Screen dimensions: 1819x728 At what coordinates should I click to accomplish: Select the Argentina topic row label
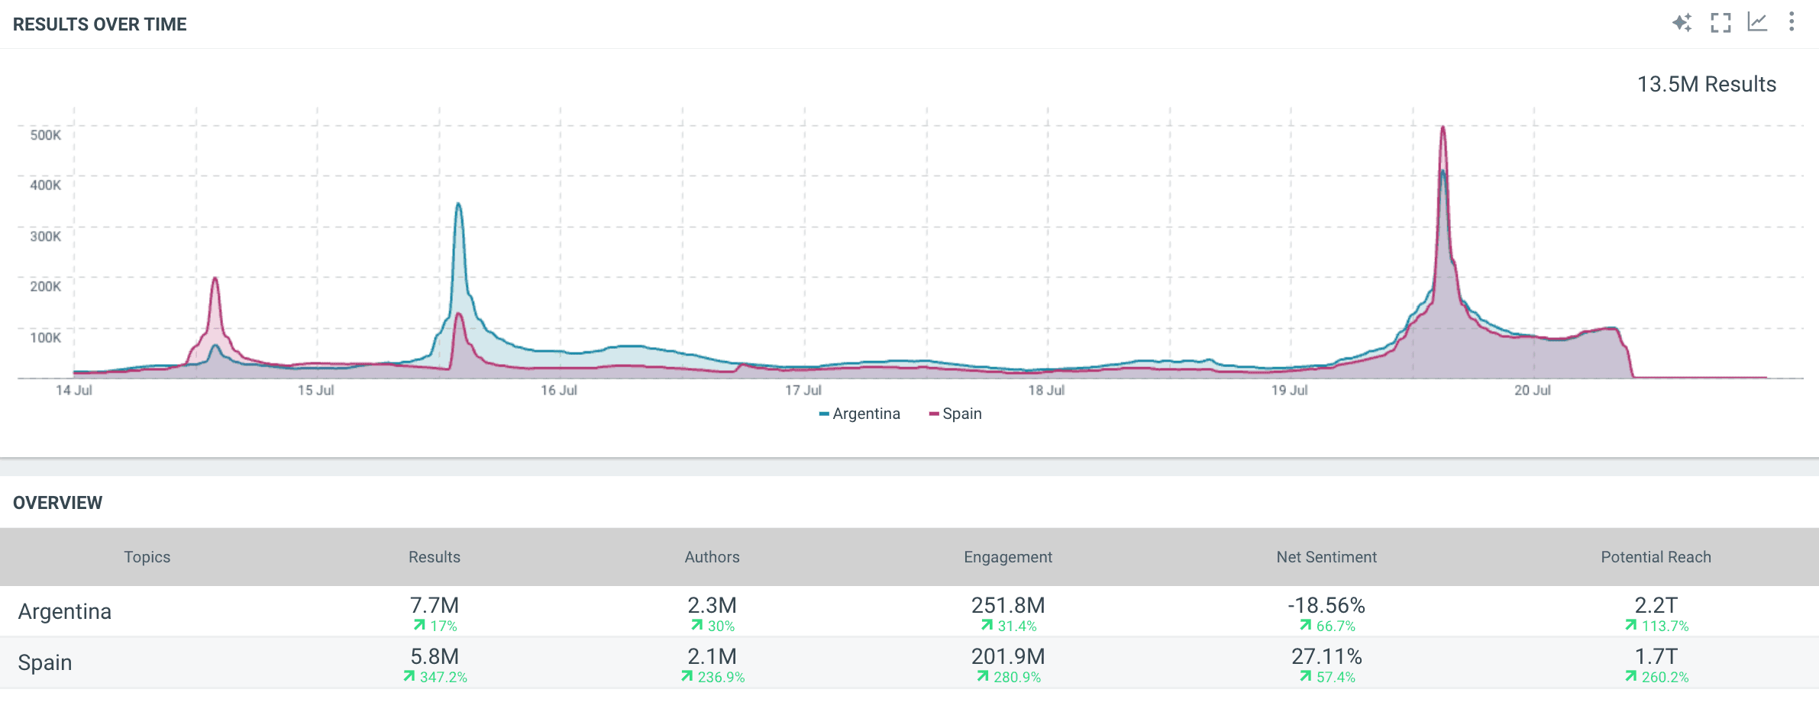tap(65, 611)
